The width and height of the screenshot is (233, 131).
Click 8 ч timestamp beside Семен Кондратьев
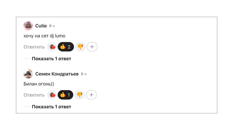[x=84, y=74]
